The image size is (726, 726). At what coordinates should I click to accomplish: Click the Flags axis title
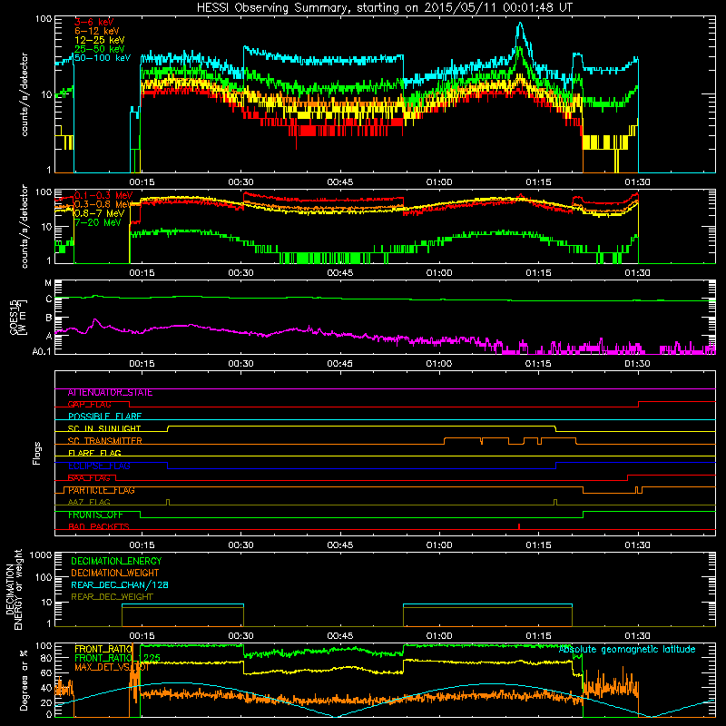pos(36,453)
